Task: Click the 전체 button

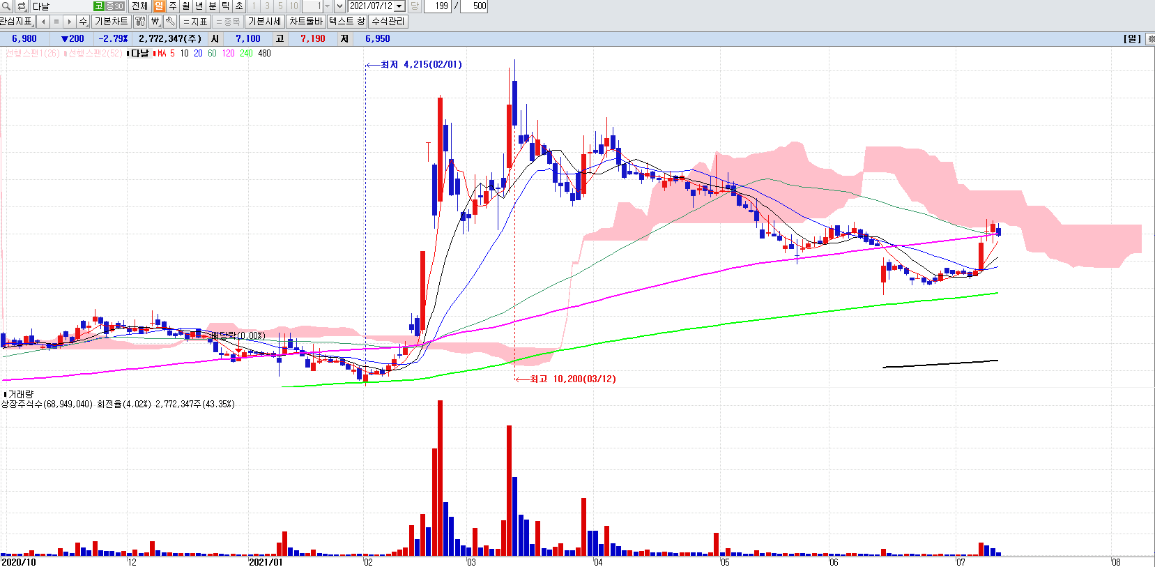Action: coord(139,6)
